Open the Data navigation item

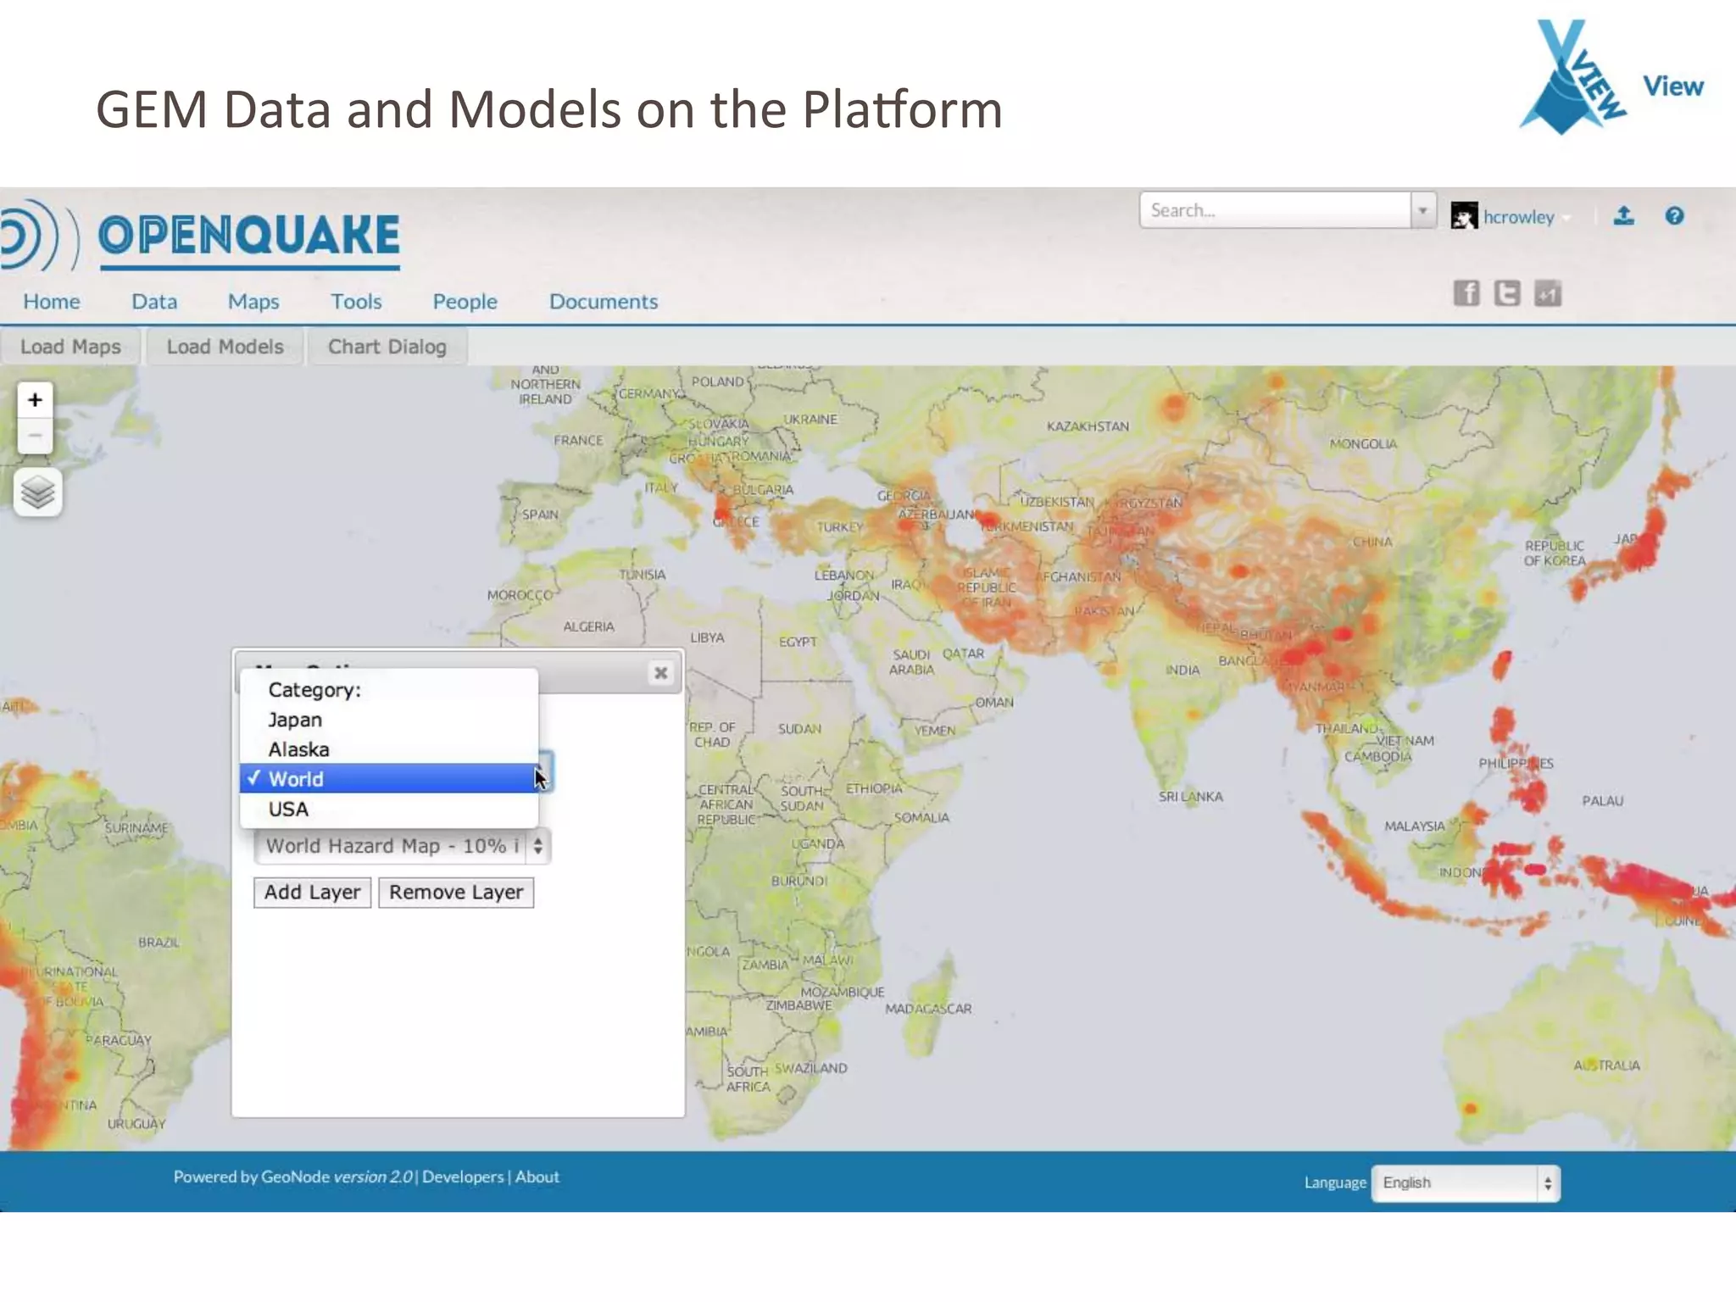pyautogui.click(x=154, y=302)
